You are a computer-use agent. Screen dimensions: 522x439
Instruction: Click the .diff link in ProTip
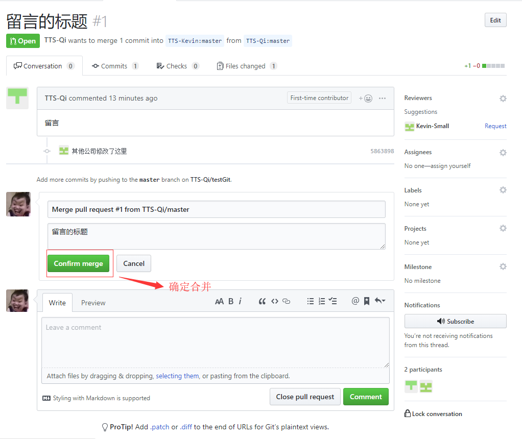point(186,427)
